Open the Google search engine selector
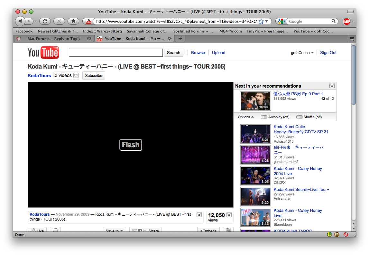 pos(281,21)
